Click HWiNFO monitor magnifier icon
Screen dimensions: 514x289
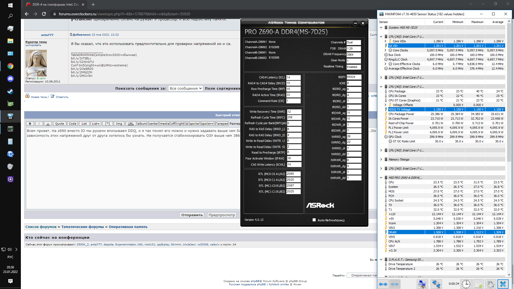pos(422,284)
